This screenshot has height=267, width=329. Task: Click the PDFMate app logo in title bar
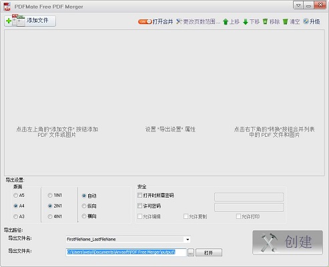[7, 7]
